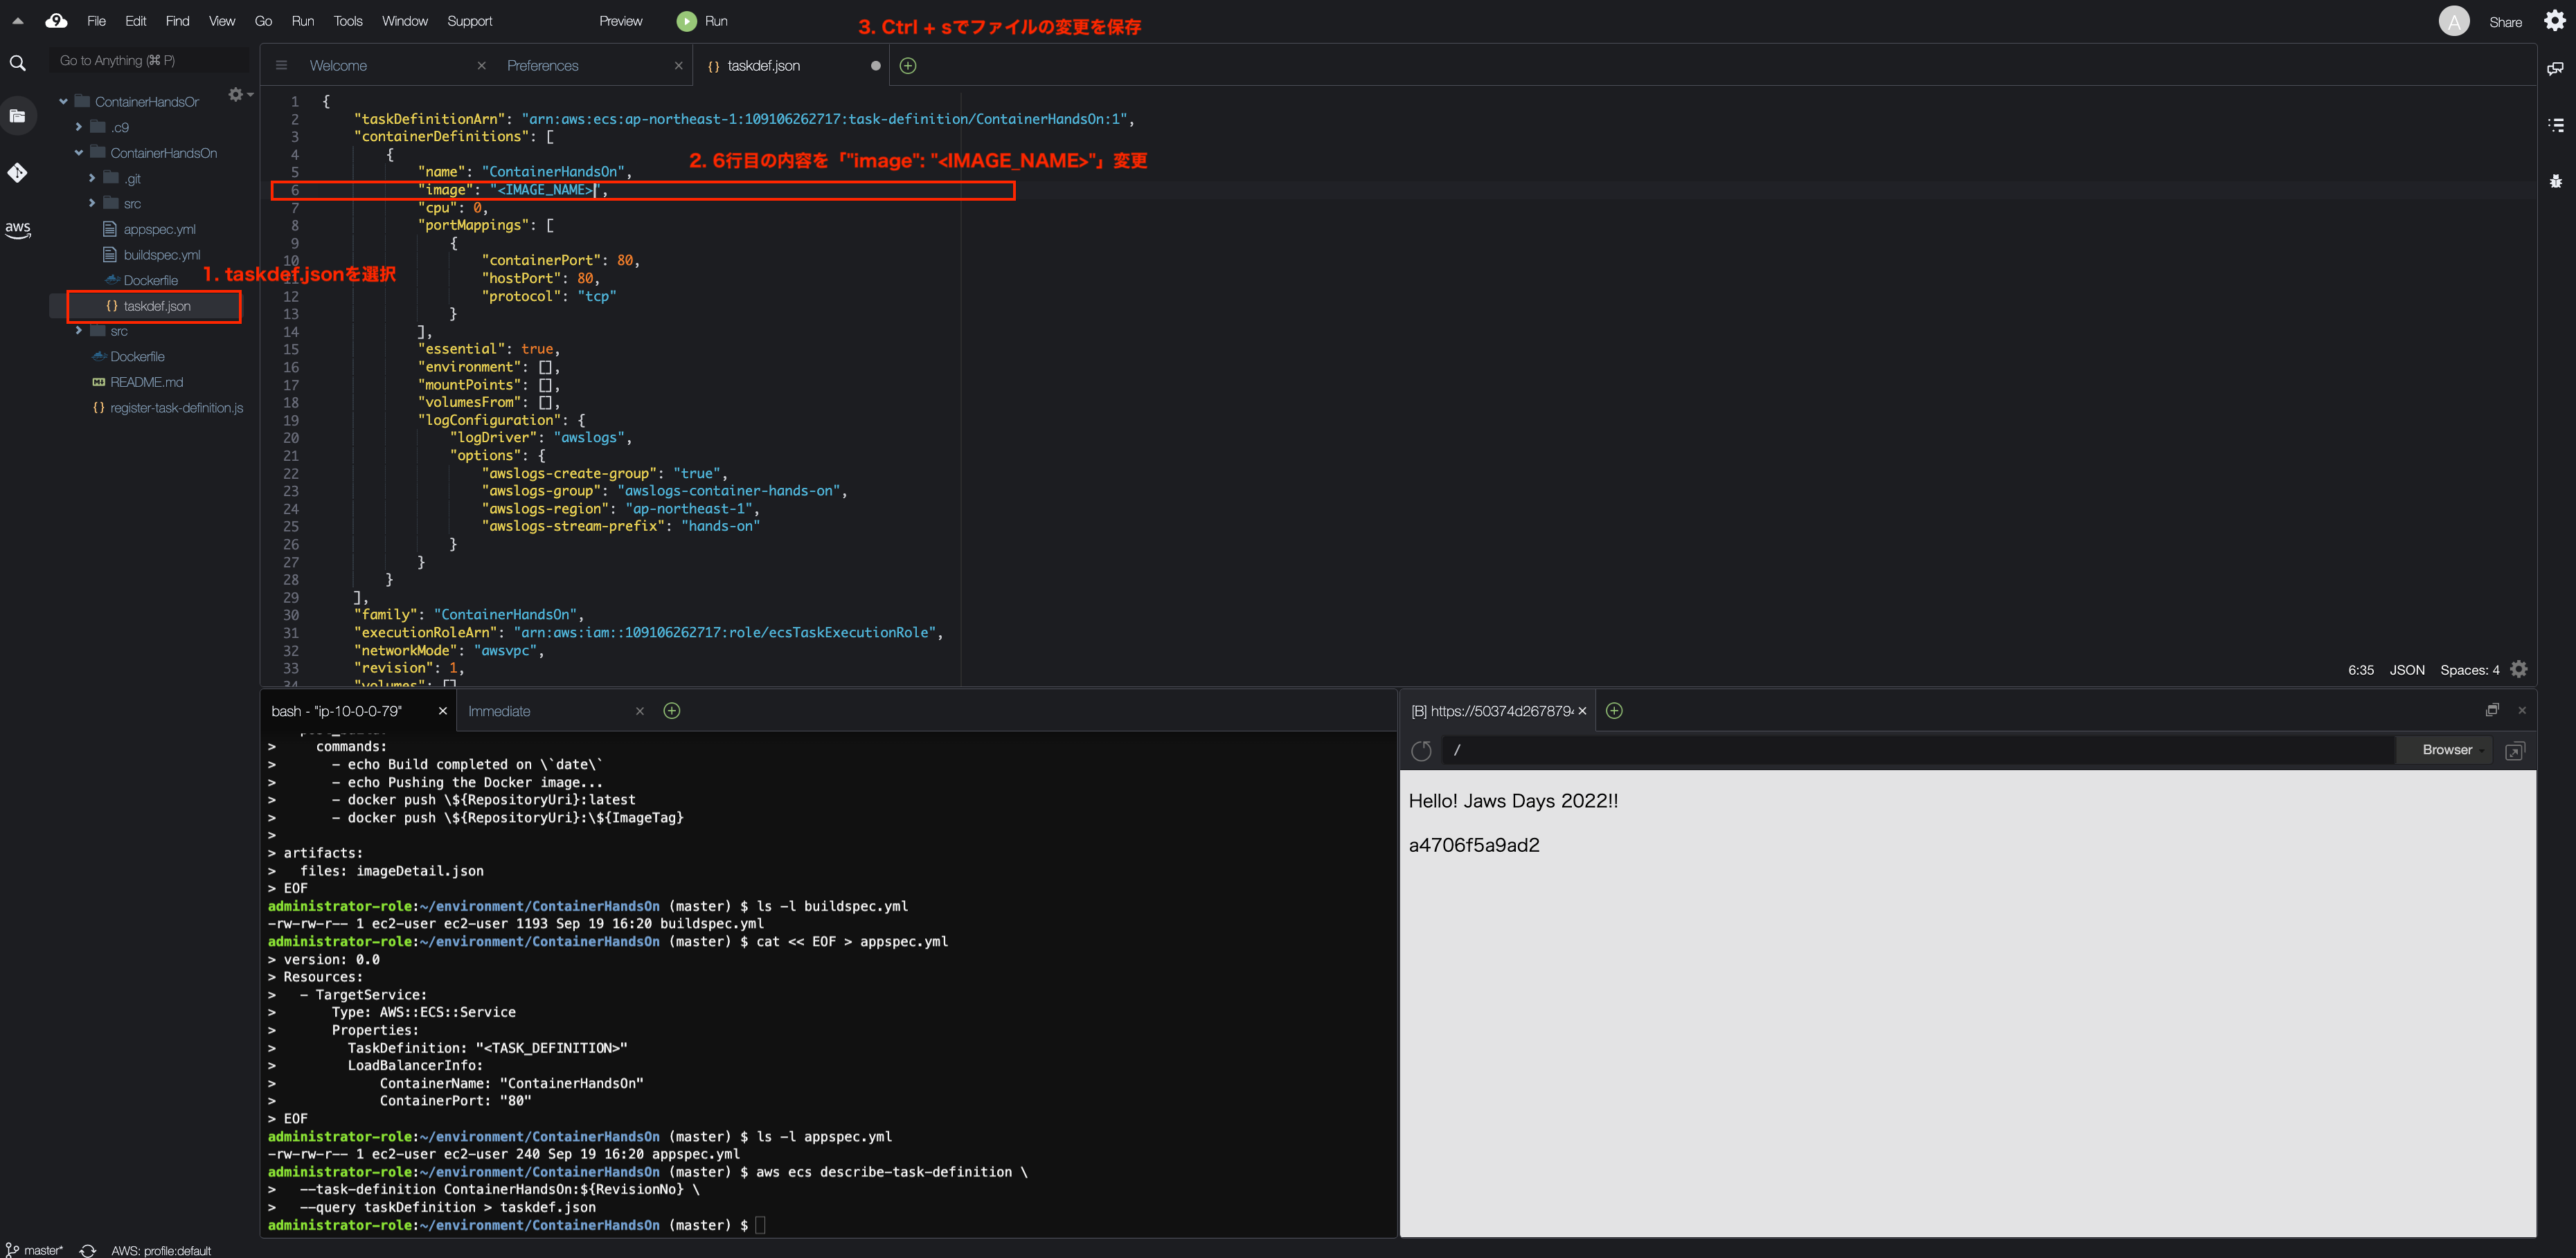The width and height of the screenshot is (2576, 1258).
Task: Expand the .git folder
Action: tap(92, 178)
